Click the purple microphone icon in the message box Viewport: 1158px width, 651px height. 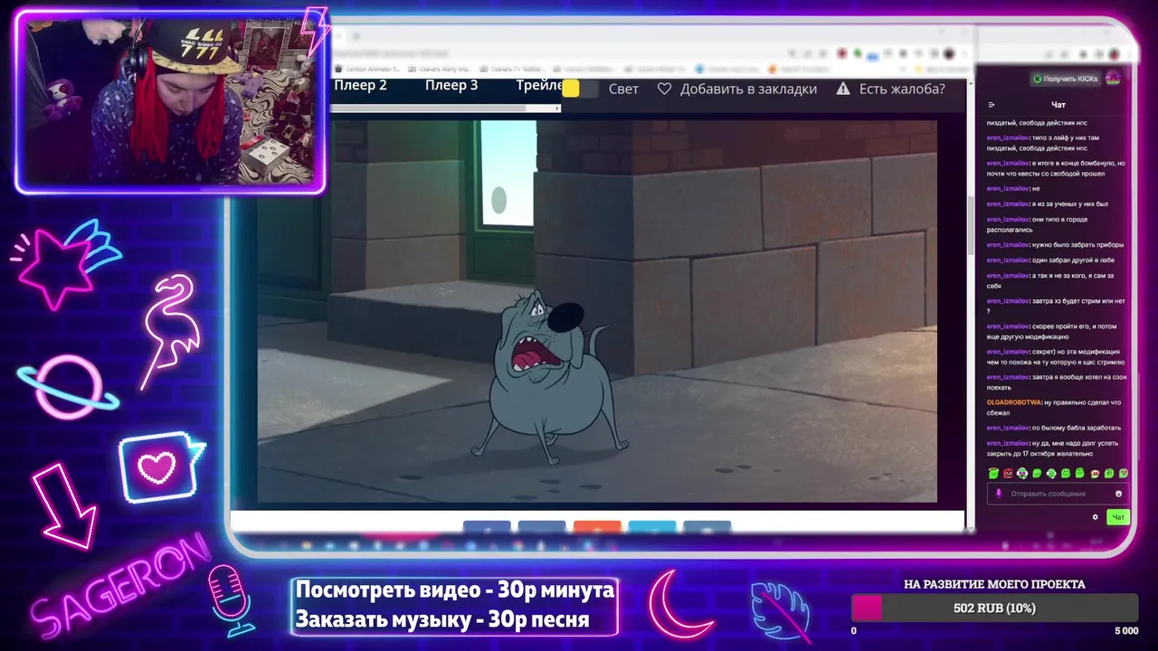(x=999, y=494)
